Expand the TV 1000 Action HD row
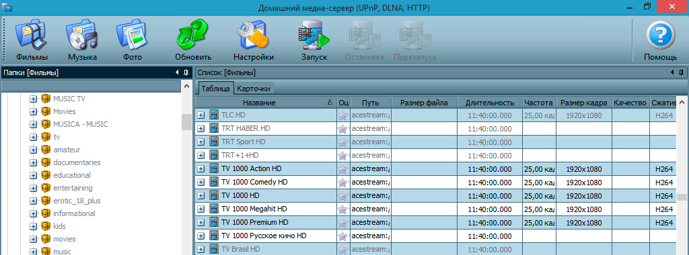The height and width of the screenshot is (255, 689). [201, 168]
